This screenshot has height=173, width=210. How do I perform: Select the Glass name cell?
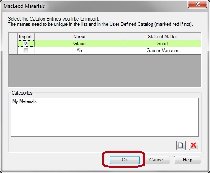79,44
